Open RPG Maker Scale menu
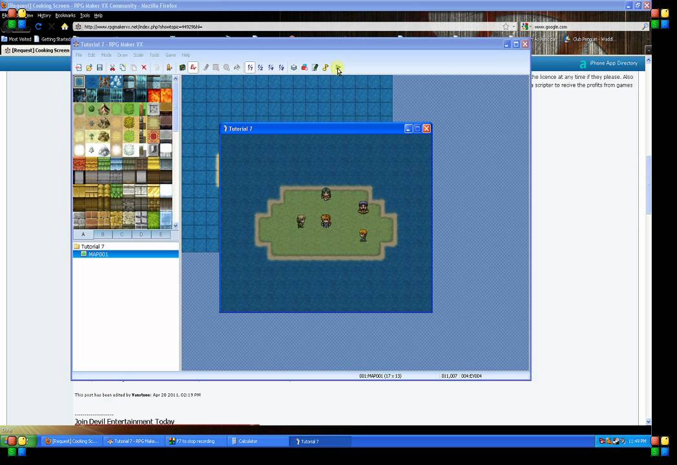 coord(138,56)
